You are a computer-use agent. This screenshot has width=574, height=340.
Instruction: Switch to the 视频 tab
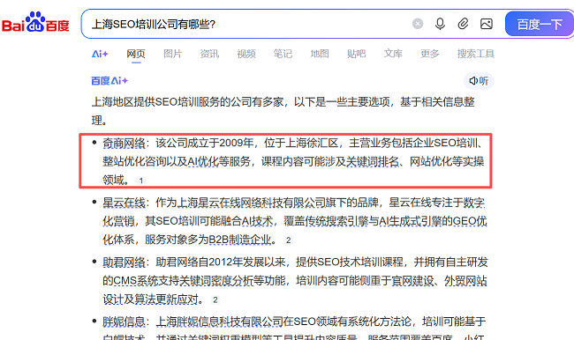click(246, 54)
